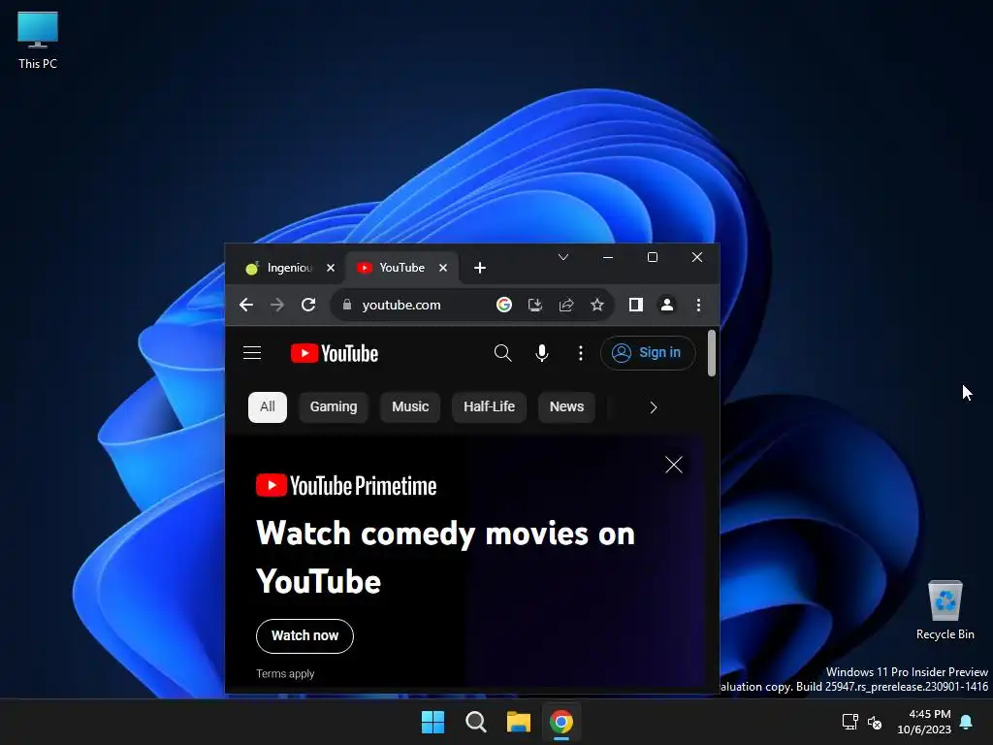993x745 pixels.
Task: Select the All filter chip
Action: point(268,406)
